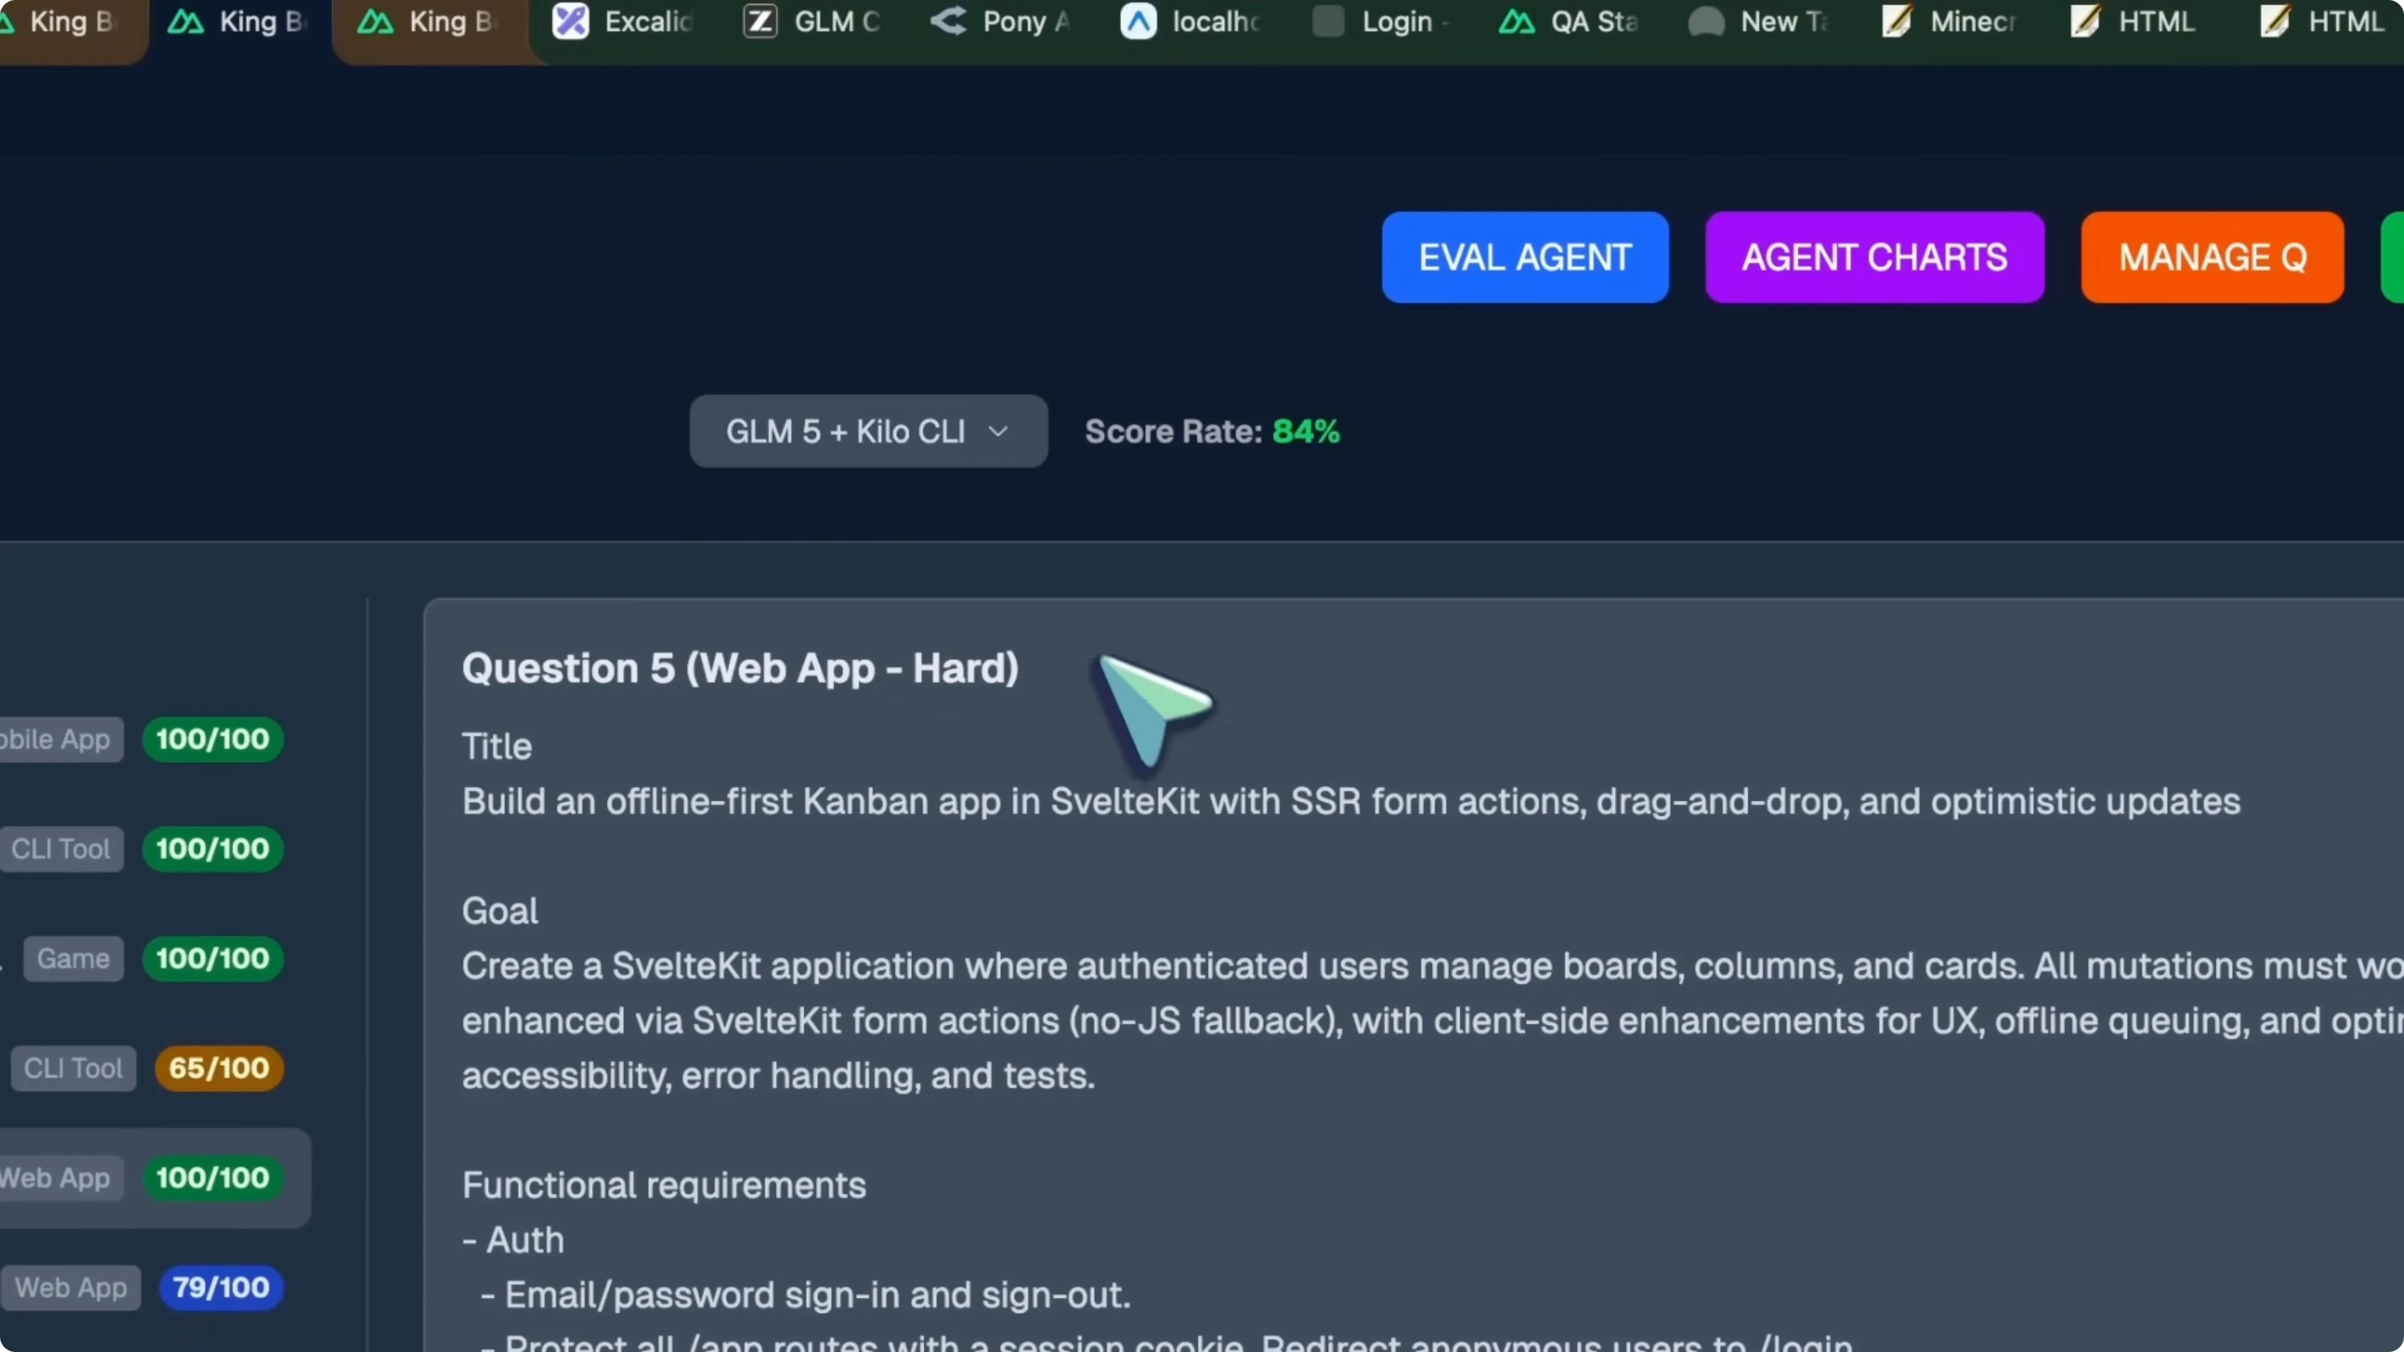Viewport: 2404px width, 1352px height.
Task: Click the pencil icon on the Minecraft tab
Action: (x=1895, y=22)
